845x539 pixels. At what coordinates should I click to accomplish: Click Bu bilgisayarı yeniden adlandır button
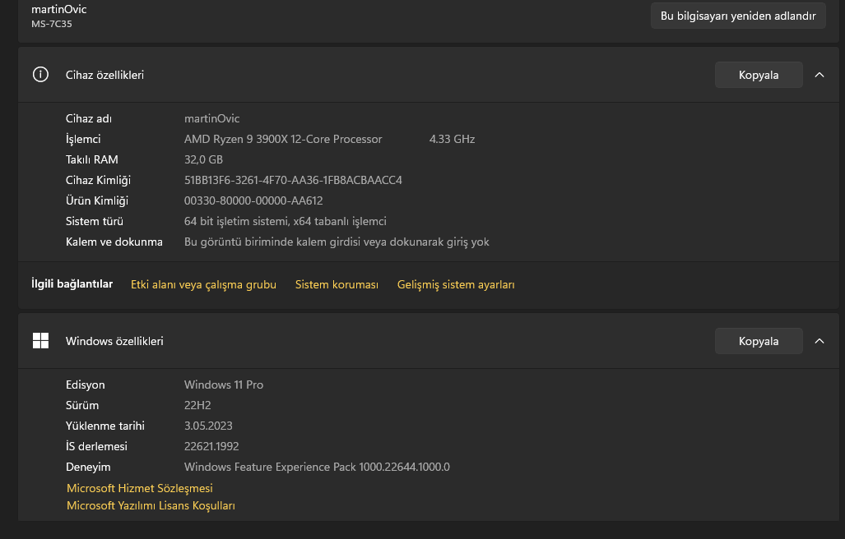738,16
